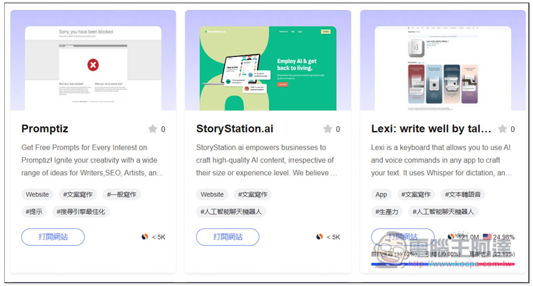Click the traffic icon on StoryStation.ai card
Image resolution: width=533 pixels, height=286 pixels.
319,237
